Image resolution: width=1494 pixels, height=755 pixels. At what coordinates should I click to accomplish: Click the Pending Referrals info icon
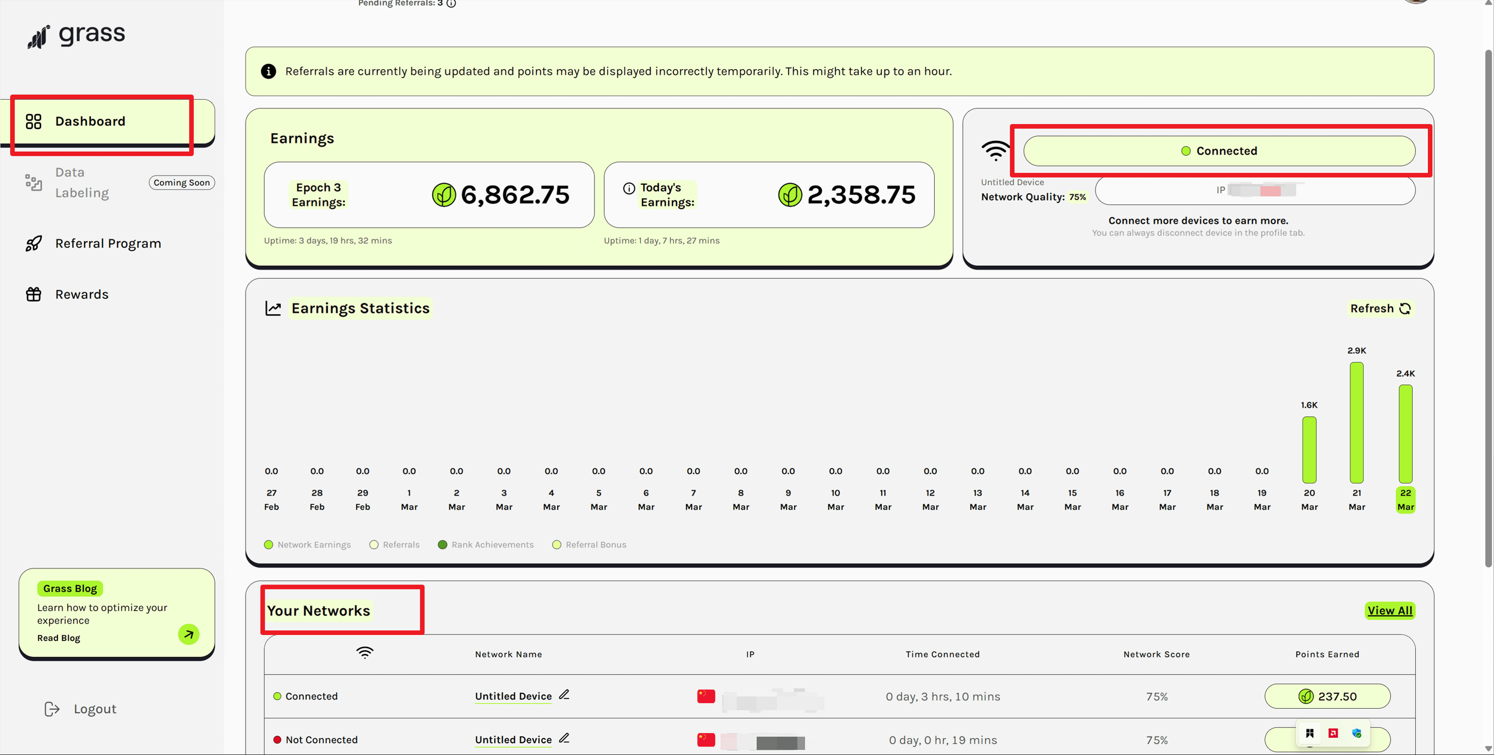451,4
